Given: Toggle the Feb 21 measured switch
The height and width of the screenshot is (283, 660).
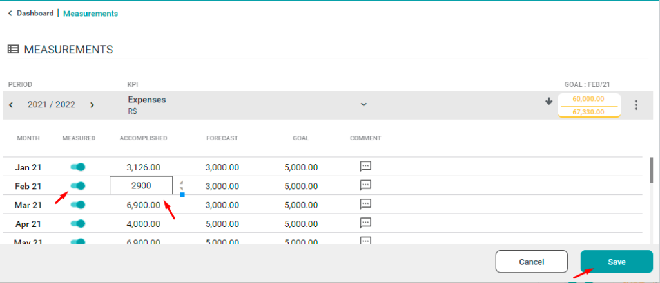Looking at the screenshot, I should click(x=78, y=186).
